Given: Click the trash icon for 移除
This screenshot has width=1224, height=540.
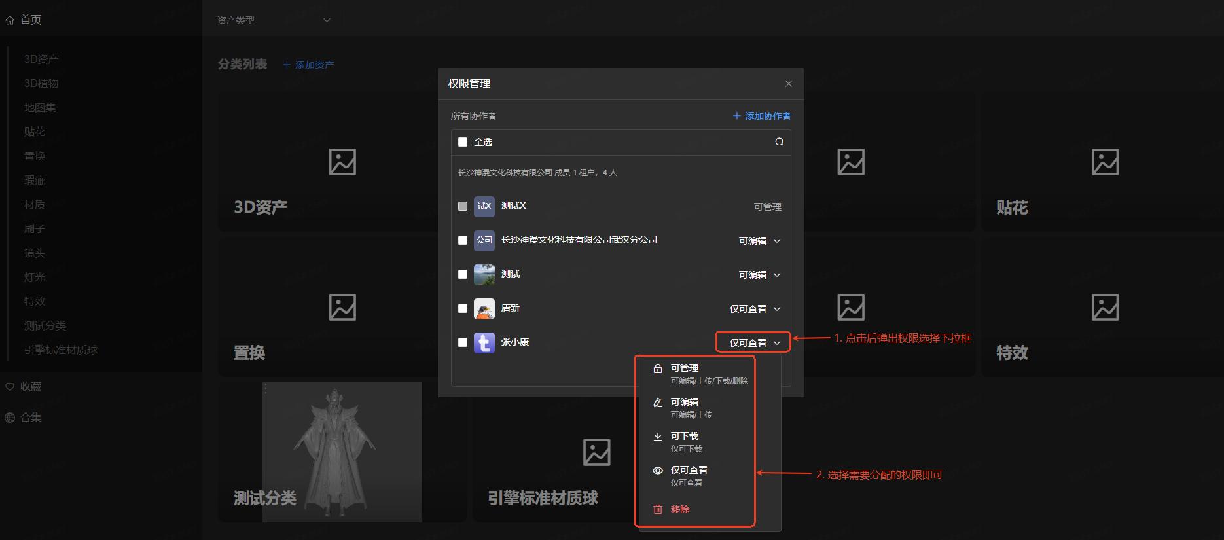Looking at the screenshot, I should [658, 509].
